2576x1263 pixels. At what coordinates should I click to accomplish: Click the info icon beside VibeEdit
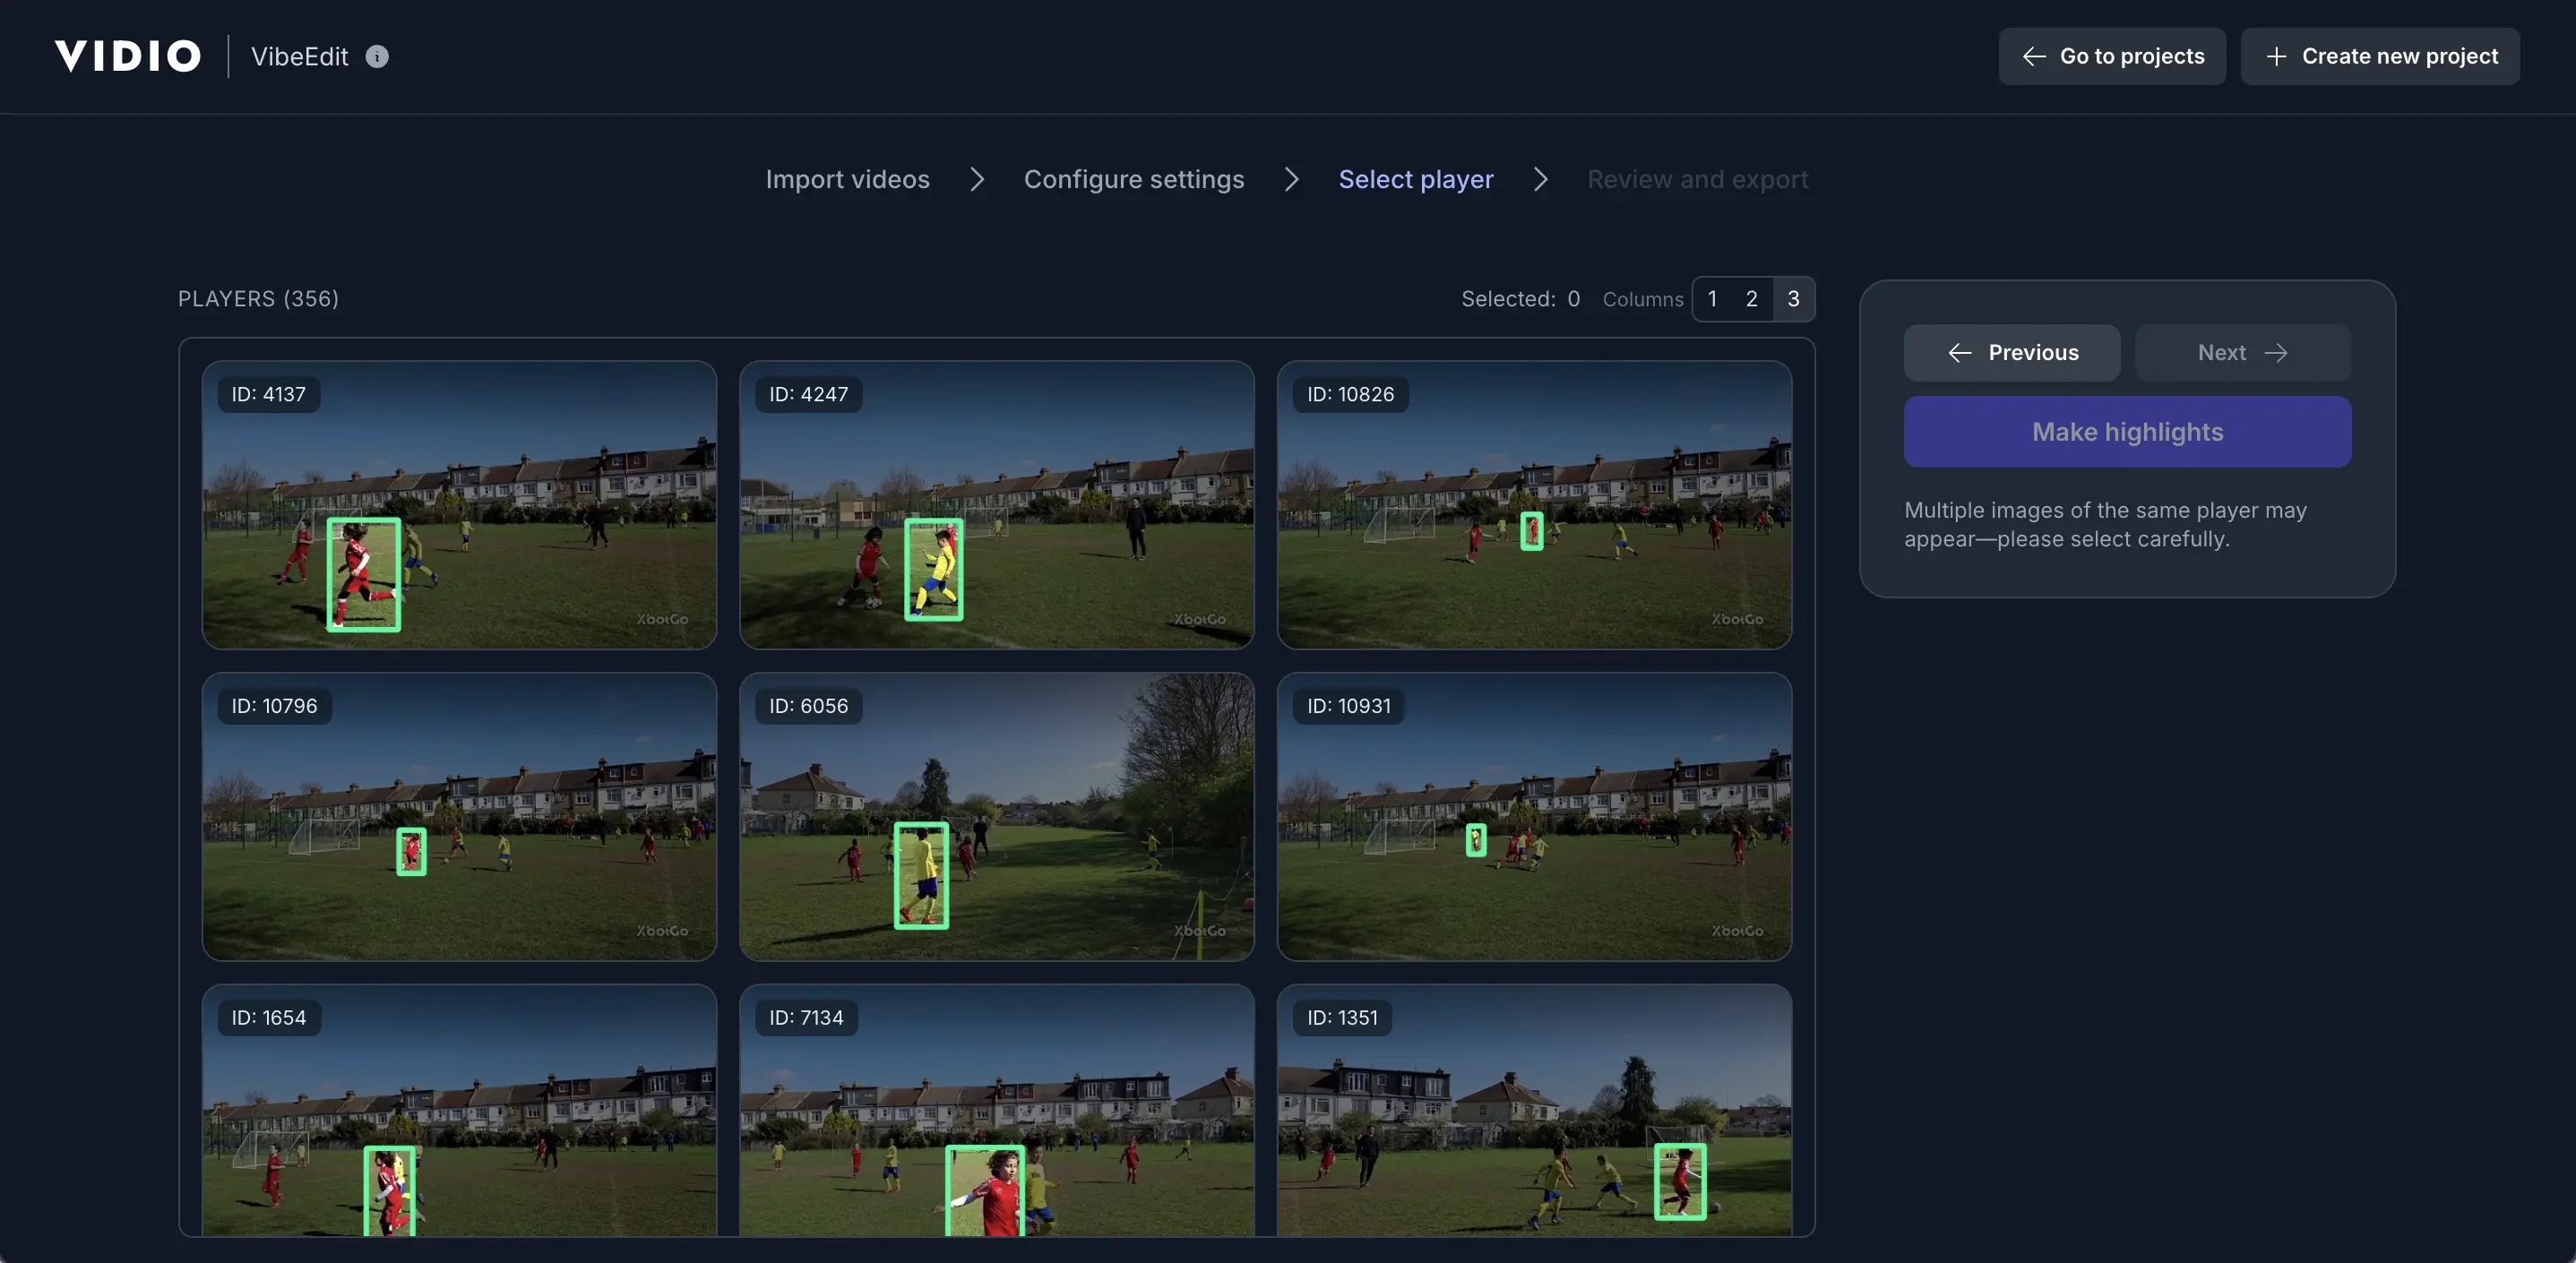(376, 57)
